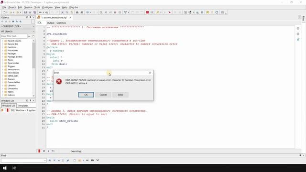Click the Paste toolbar icon

coord(72,12)
